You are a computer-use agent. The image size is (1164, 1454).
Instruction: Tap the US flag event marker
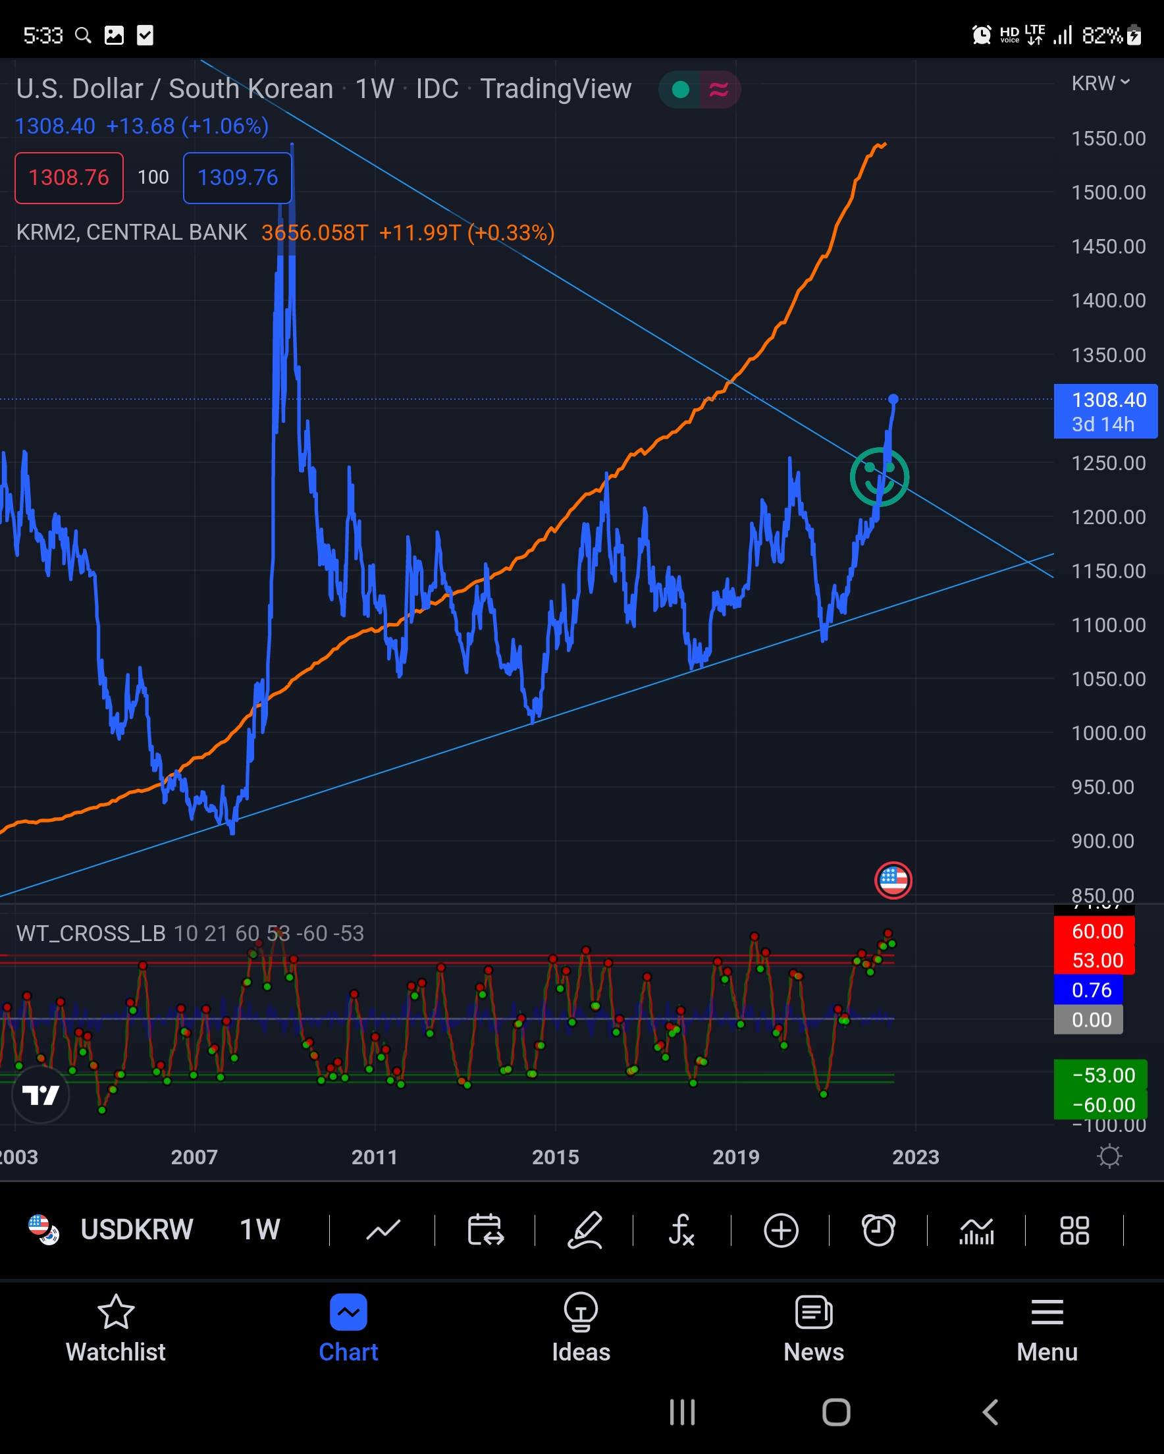[893, 880]
